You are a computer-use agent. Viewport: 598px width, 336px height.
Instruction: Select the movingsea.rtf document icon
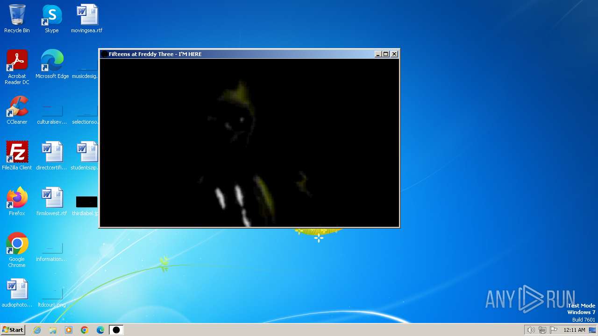(87, 19)
